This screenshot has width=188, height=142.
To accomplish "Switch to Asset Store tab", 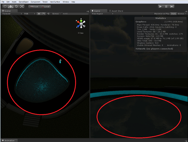I will pos(116,11).
